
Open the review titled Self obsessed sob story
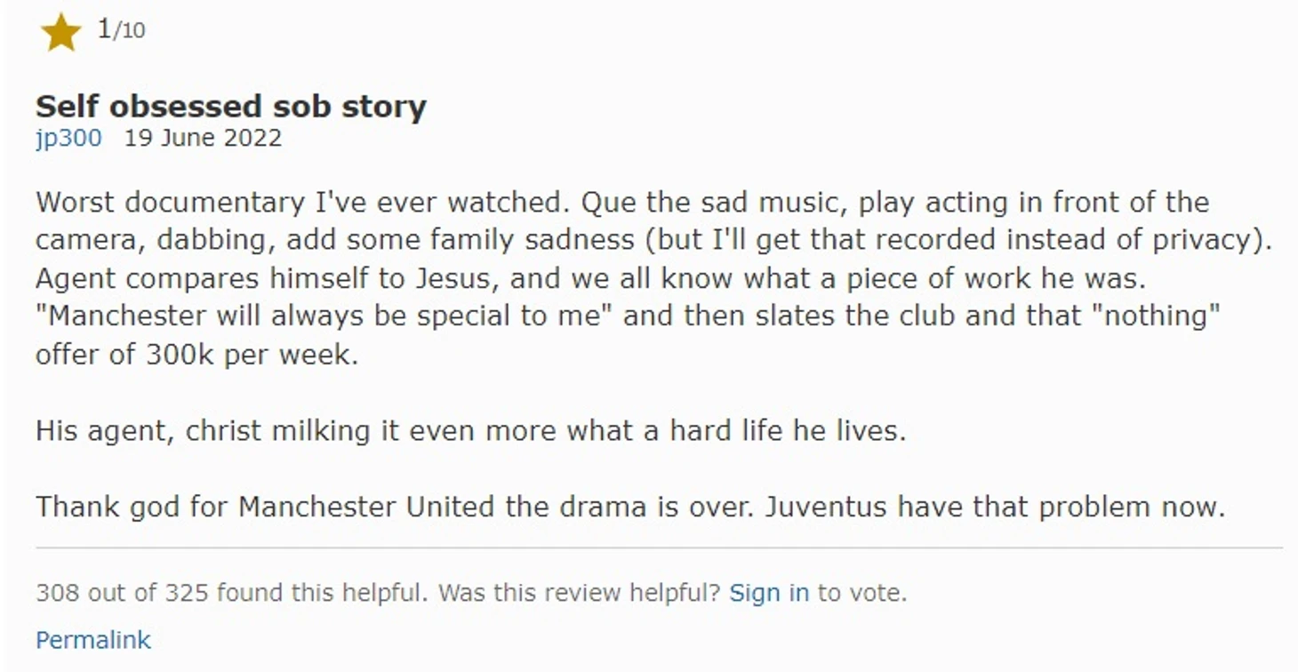click(231, 106)
